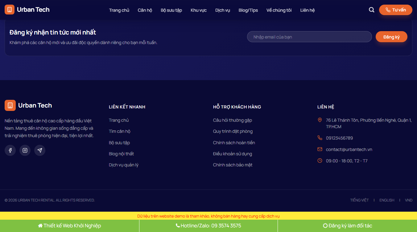The width and height of the screenshot is (417, 232).
Task: Open Trang chủ in the top navigation
Action: point(119,10)
